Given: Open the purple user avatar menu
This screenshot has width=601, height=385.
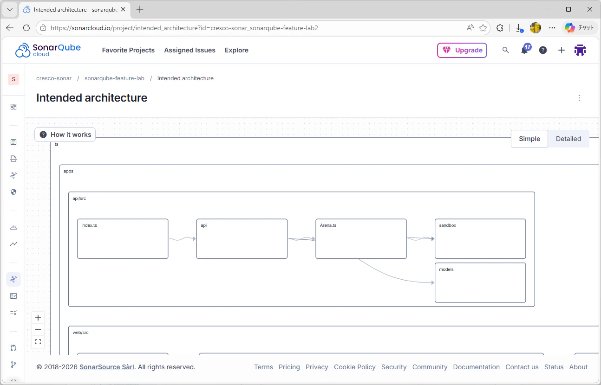Looking at the screenshot, I should 580,50.
